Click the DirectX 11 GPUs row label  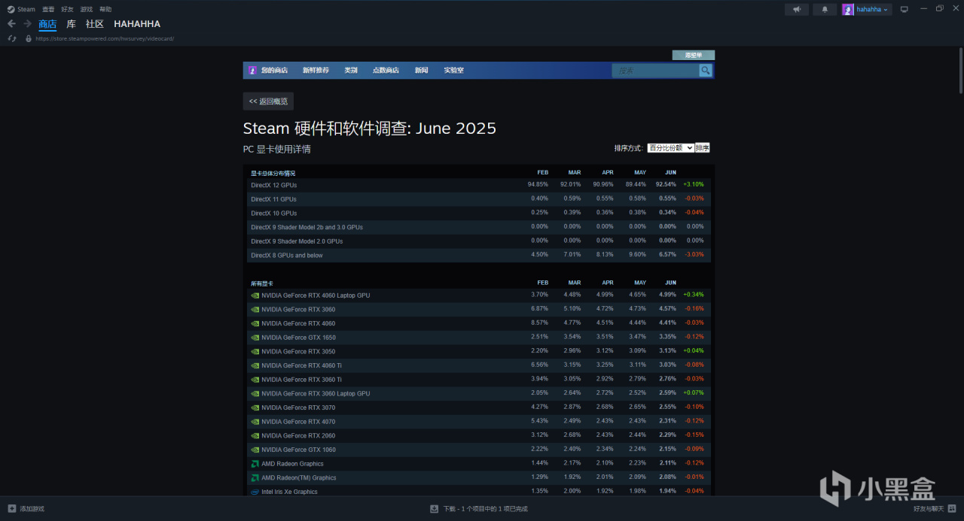click(x=273, y=199)
